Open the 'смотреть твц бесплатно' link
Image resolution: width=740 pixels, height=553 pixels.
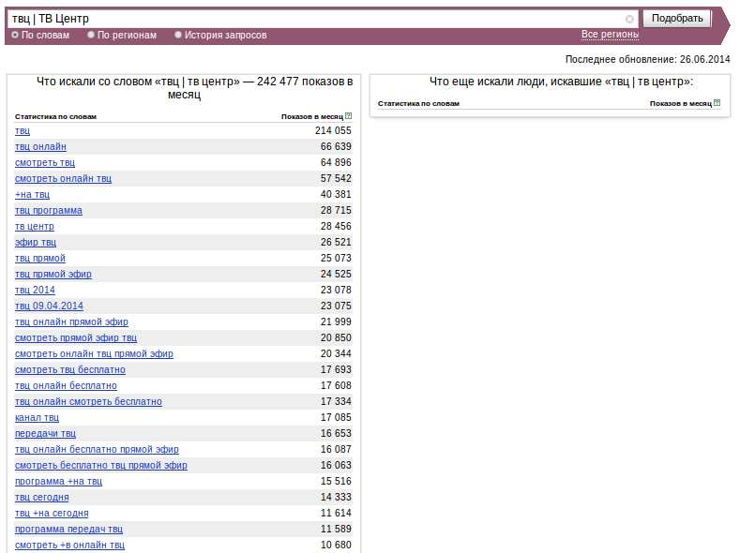point(70,370)
